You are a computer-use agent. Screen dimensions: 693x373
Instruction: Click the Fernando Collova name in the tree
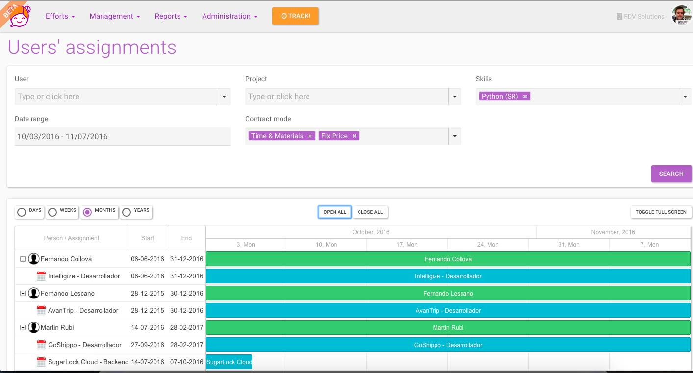coord(66,259)
